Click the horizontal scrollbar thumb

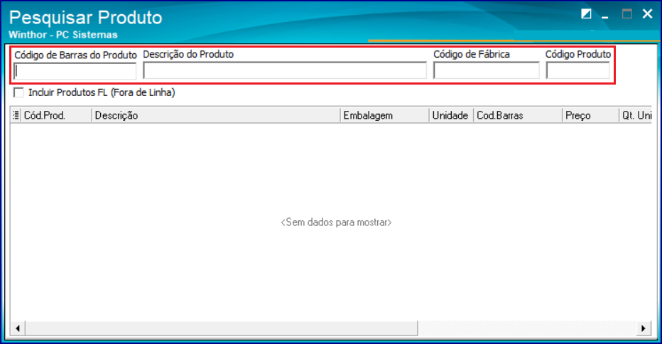222,328
